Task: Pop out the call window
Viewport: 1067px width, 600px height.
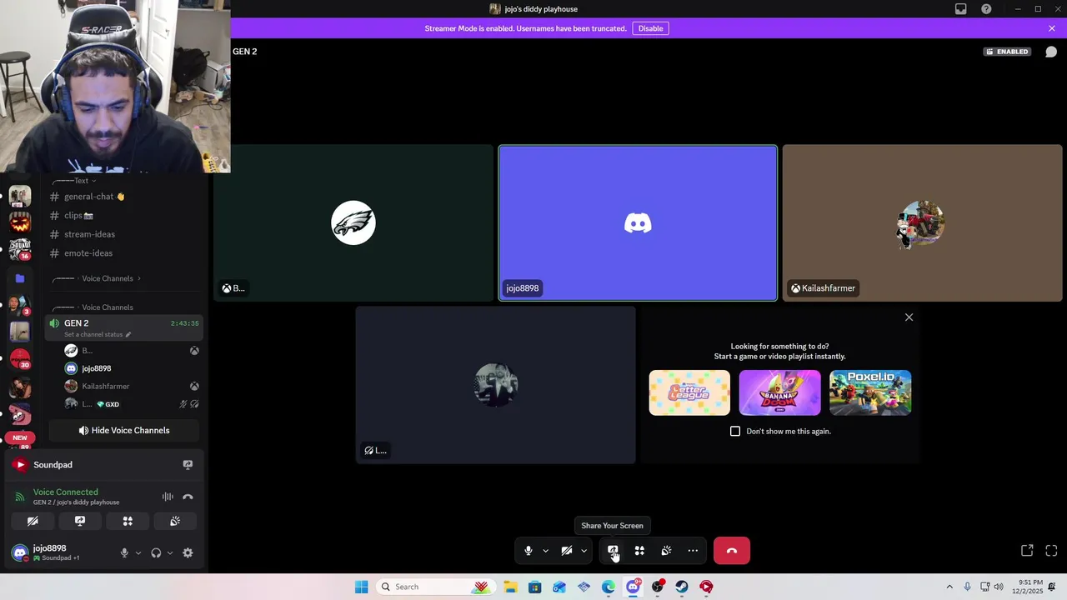Action: [1027, 551]
